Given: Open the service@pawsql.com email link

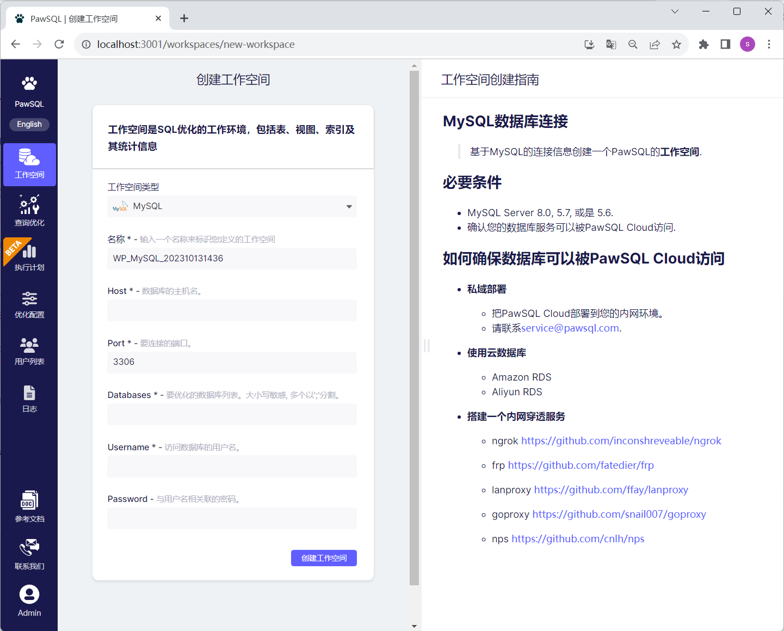Looking at the screenshot, I should pyautogui.click(x=570, y=328).
